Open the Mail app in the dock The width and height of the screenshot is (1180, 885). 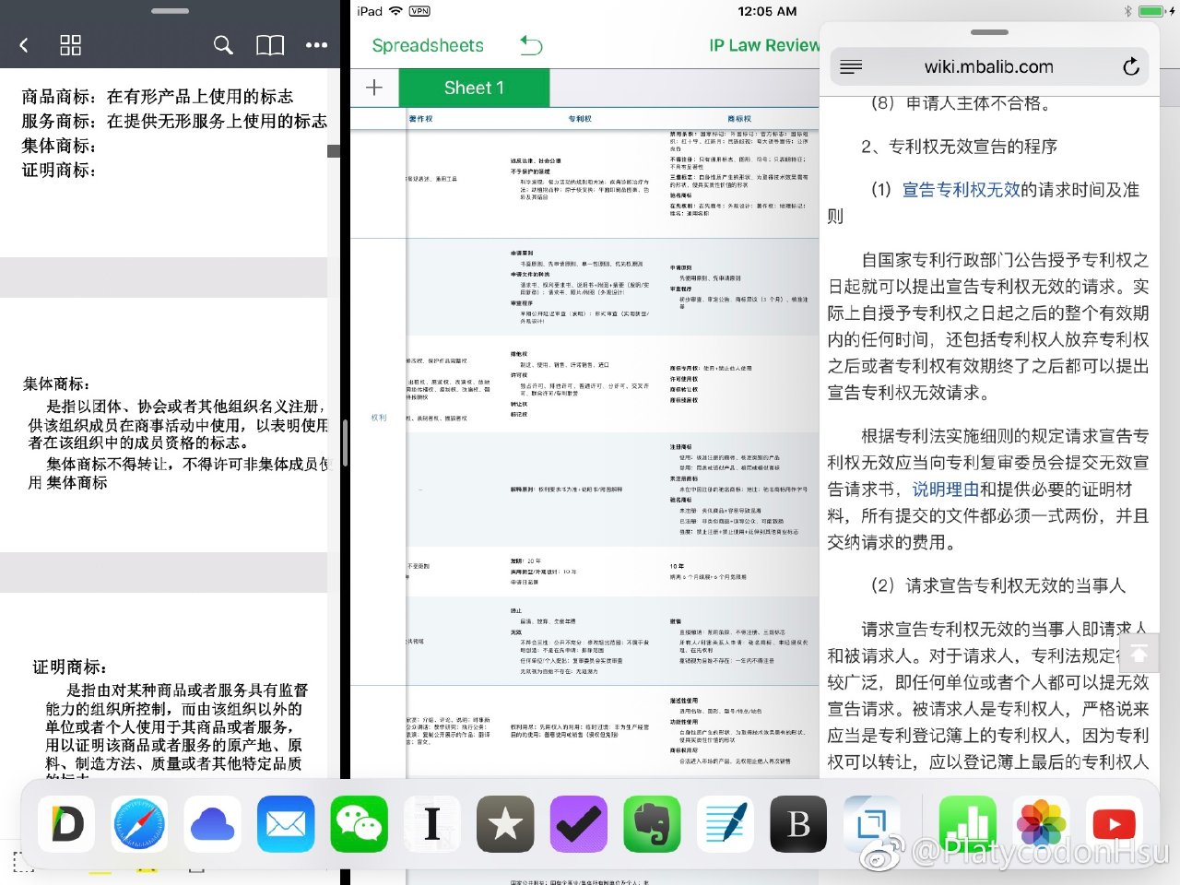[x=286, y=823]
